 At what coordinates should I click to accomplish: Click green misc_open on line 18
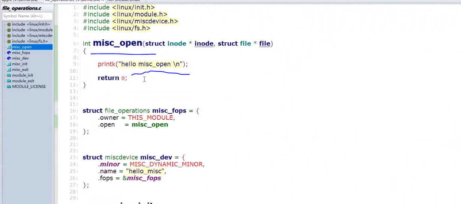(150, 125)
